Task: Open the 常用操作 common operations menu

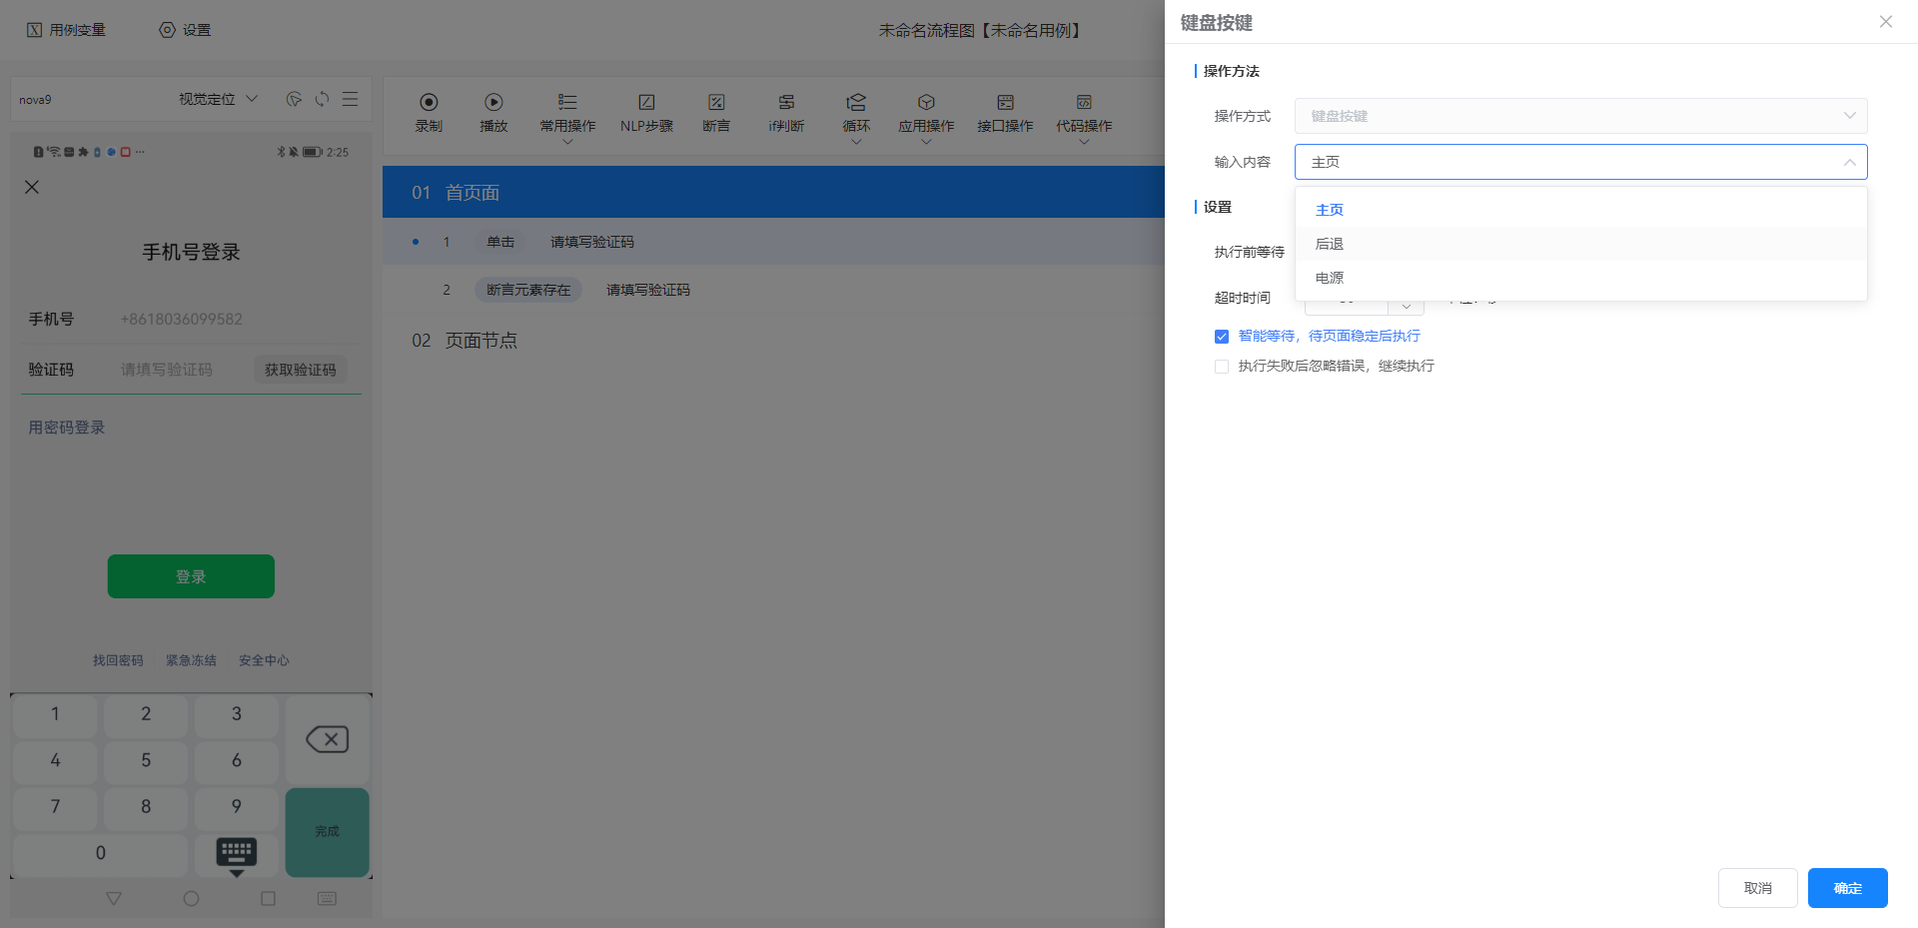Action: pos(567,117)
